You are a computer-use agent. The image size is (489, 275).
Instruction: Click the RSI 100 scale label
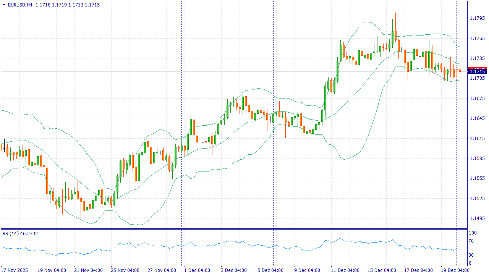pyautogui.click(x=473, y=233)
